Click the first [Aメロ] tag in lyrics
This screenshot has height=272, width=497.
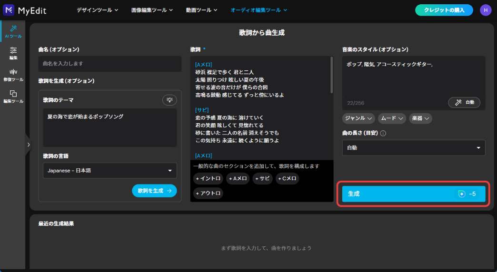(x=203, y=65)
